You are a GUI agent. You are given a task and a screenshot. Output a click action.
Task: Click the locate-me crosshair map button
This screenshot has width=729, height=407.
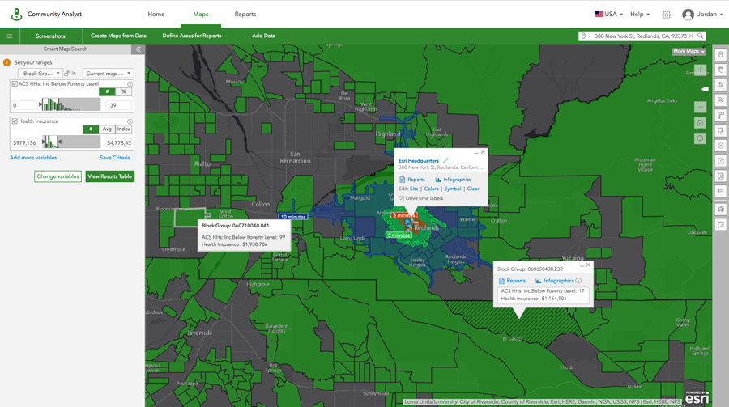click(x=700, y=138)
